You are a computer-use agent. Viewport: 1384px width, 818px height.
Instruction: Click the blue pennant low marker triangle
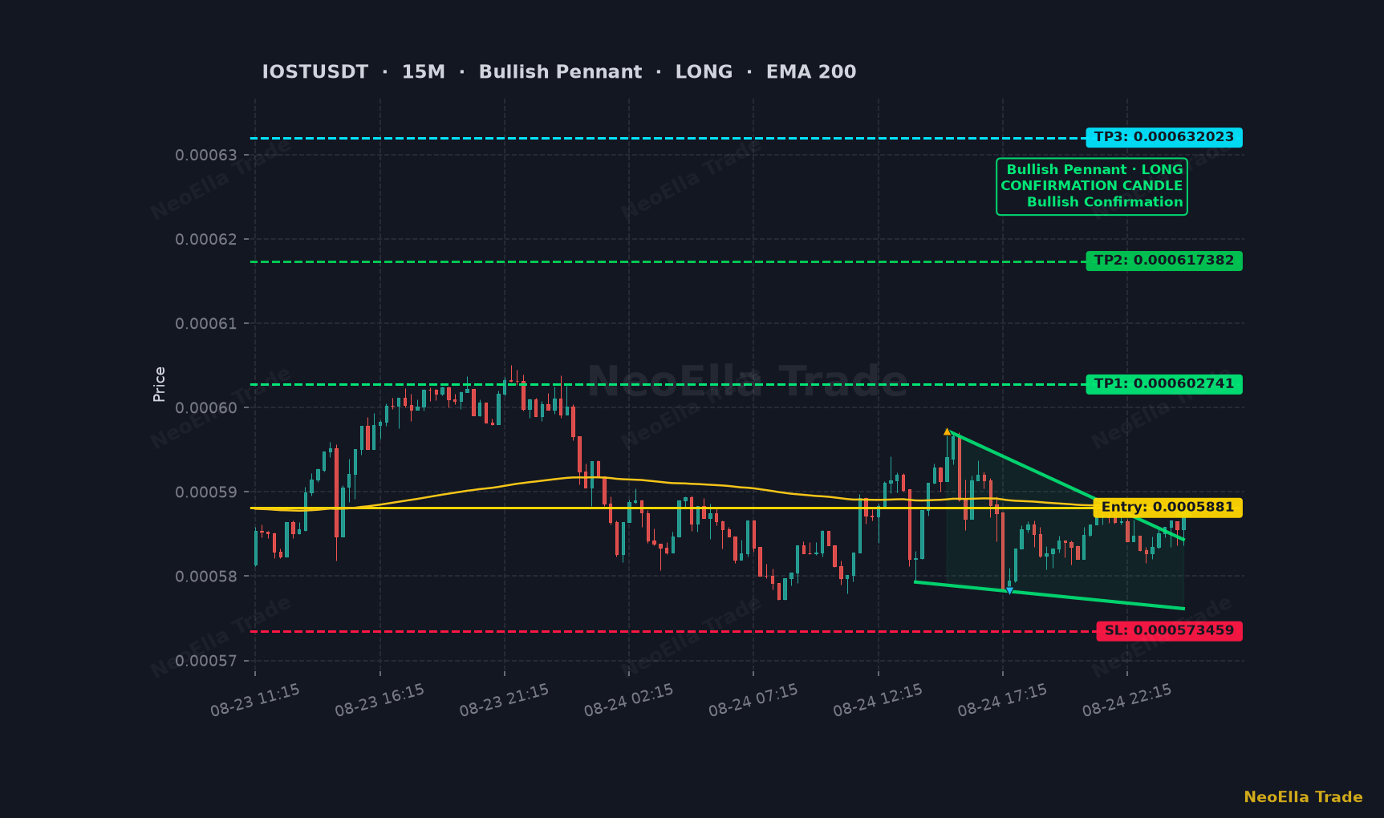coord(1009,591)
